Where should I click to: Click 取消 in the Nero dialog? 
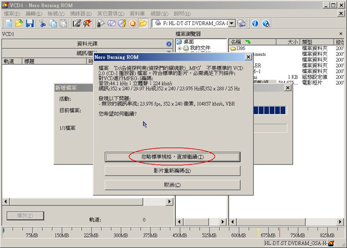pos(172,185)
